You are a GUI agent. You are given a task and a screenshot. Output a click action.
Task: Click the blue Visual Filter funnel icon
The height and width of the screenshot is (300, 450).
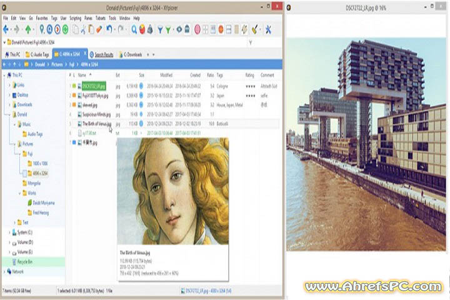pyautogui.click(x=160, y=29)
